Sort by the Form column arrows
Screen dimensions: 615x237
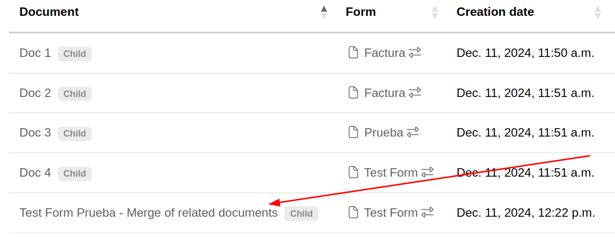pyautogui.click(x=435, y=12)
